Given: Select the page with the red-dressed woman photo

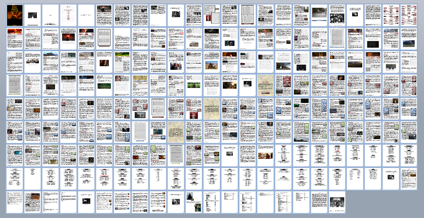Looking at the screenshot, I should point(265,156).
